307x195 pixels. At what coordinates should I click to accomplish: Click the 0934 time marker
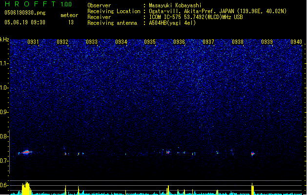pyautogui.click(x=121, y=42)
